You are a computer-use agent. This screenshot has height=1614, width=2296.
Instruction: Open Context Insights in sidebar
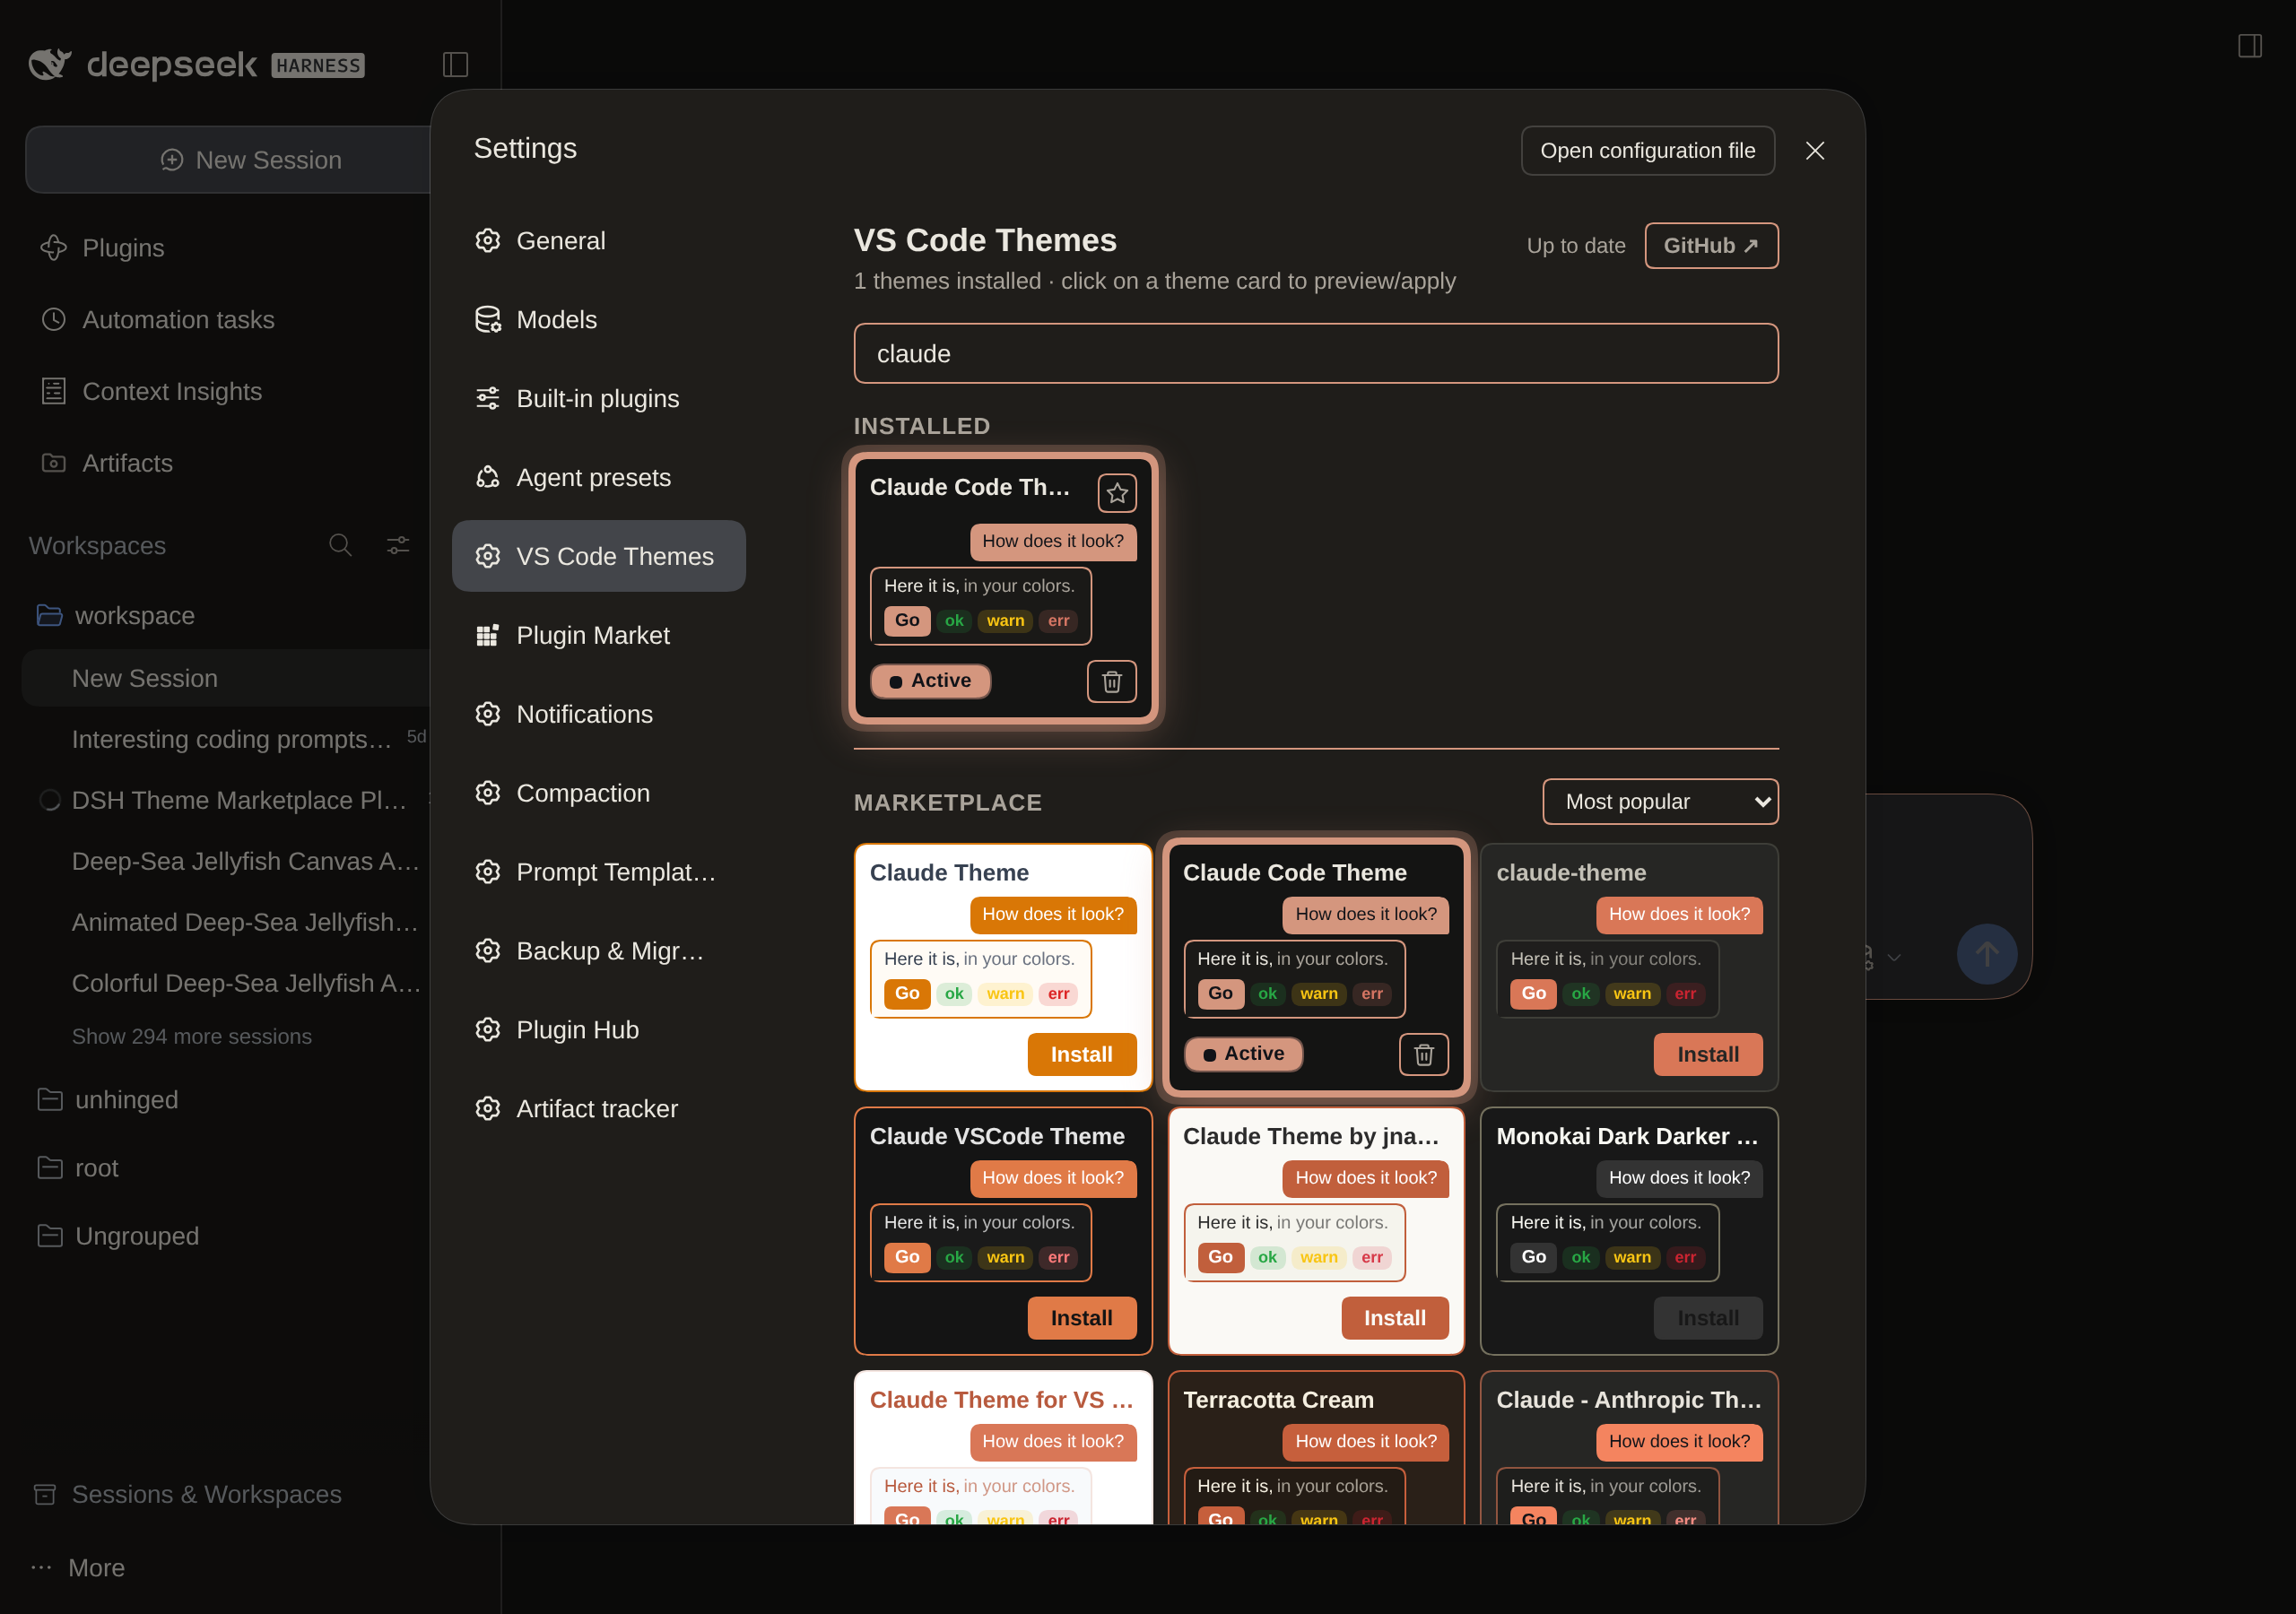pos(151,392)
